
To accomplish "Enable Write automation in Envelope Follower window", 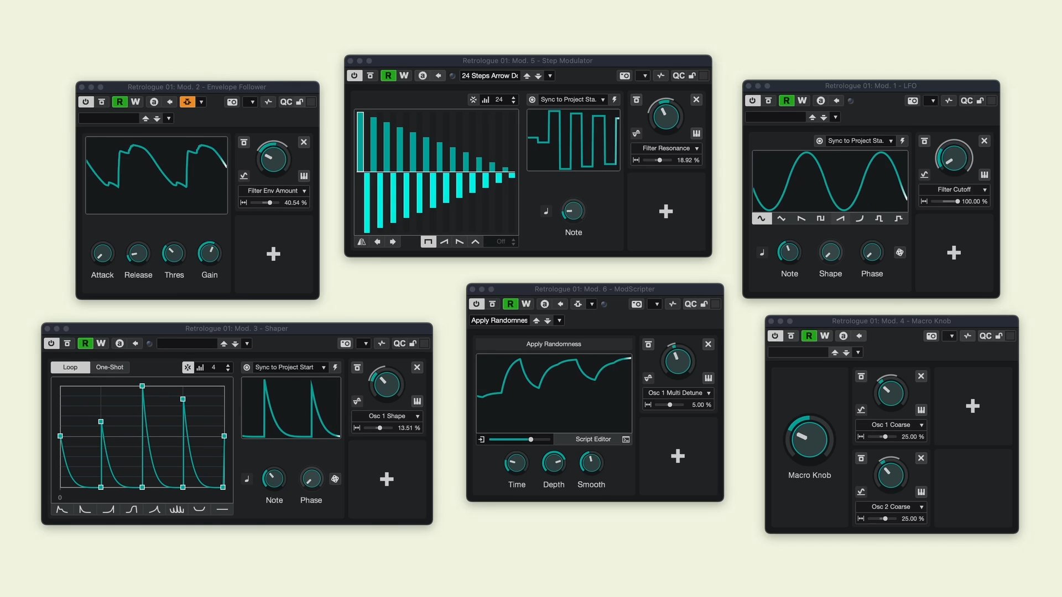I will tap(136, 102).
